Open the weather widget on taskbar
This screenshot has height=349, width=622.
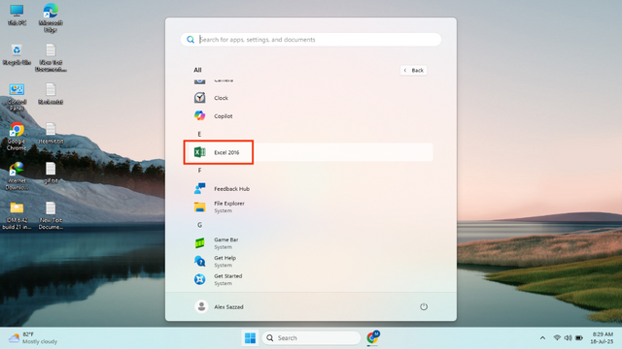click(33, 338)
